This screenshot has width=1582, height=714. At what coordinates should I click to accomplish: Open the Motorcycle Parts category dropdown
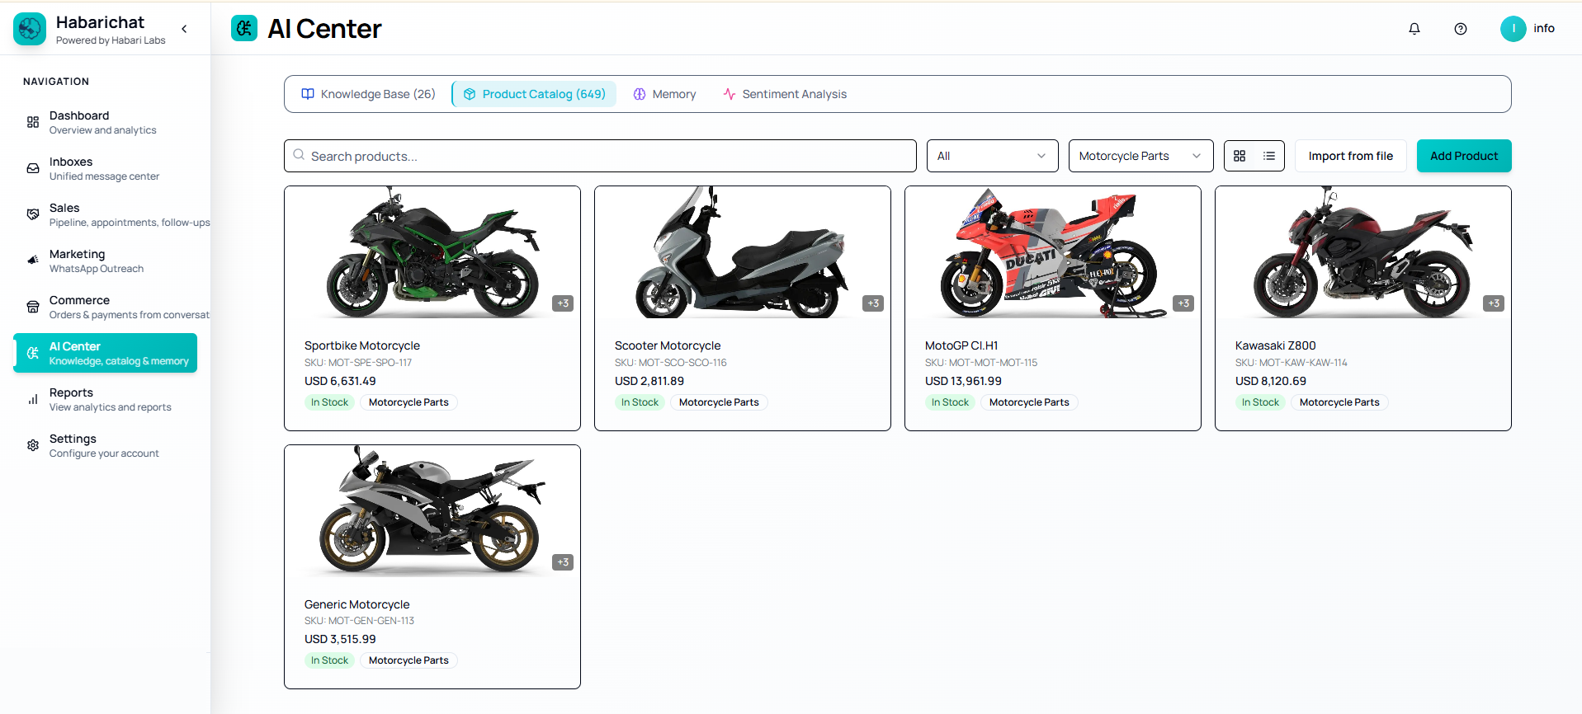(x=1140, y=156)
